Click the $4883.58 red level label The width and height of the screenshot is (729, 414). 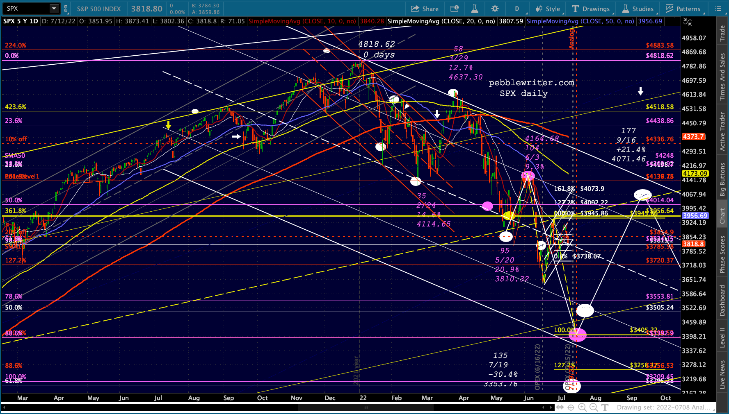pos(660,45)
